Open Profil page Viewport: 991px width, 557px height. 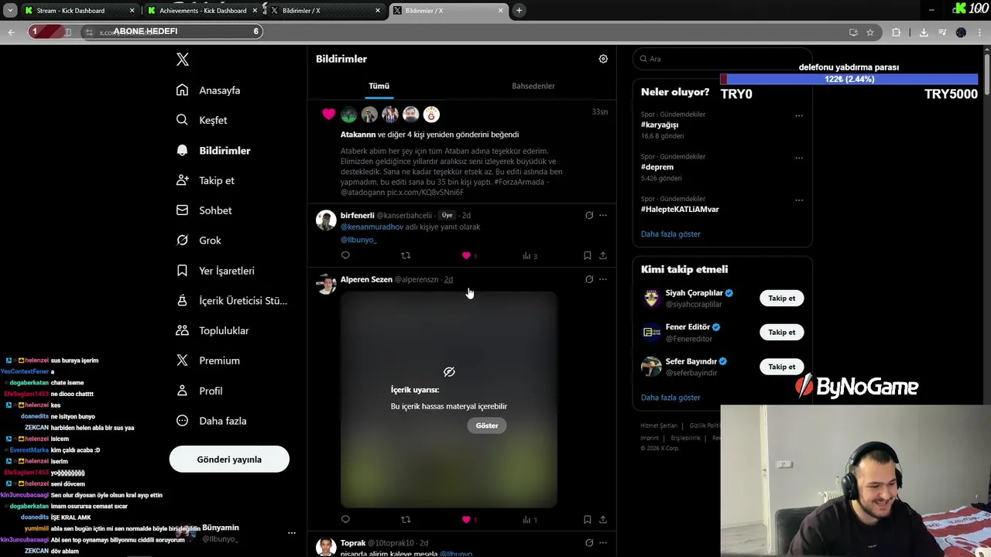coord(200,391)
